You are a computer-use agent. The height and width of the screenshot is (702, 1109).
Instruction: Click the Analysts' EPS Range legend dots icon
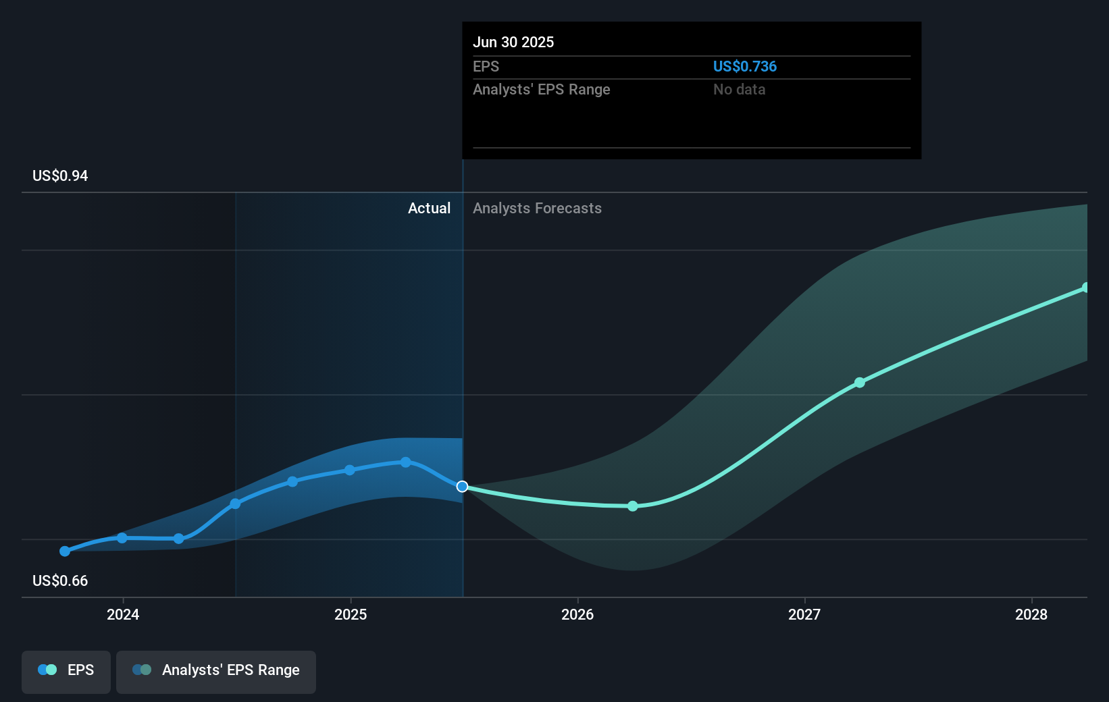tap(142, 670)
